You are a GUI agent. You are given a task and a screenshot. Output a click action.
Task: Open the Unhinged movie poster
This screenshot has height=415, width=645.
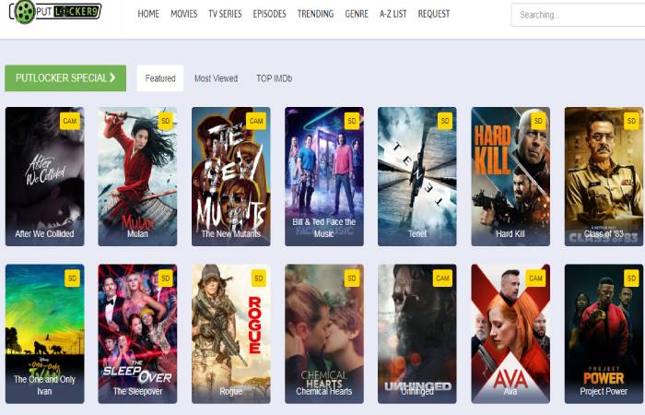tap(417, 334)
